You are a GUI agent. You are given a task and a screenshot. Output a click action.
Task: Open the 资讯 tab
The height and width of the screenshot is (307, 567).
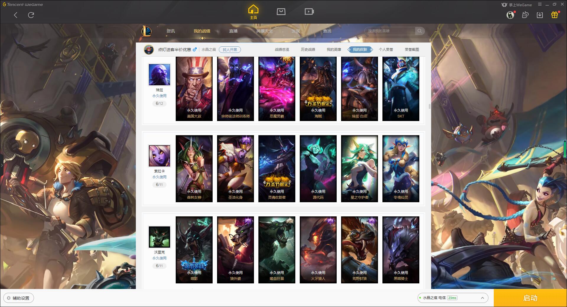(x=170, y=31)
